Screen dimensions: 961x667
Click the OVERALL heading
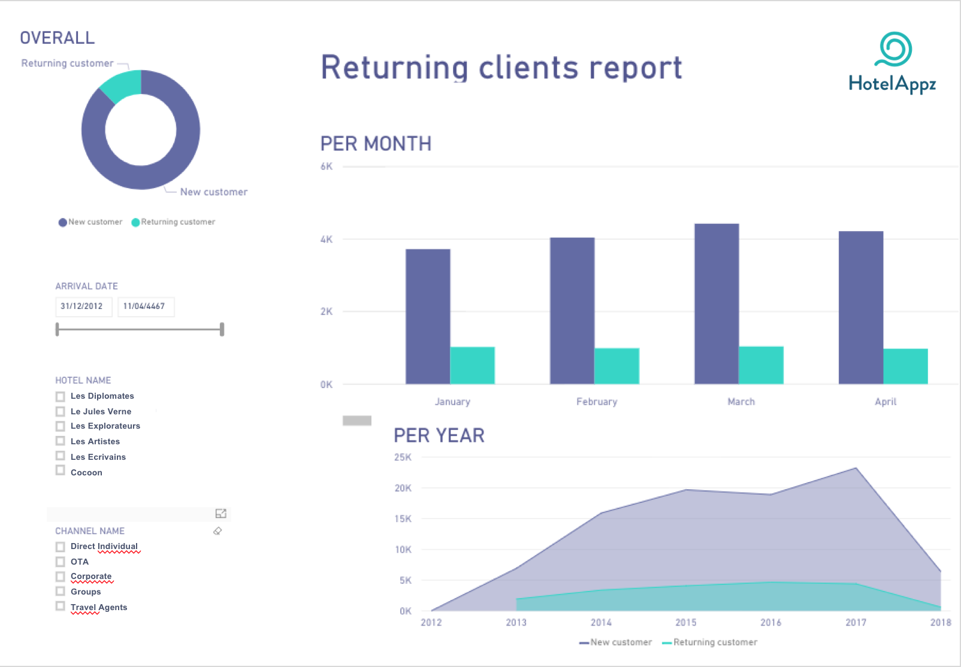(x=58, y=38)
